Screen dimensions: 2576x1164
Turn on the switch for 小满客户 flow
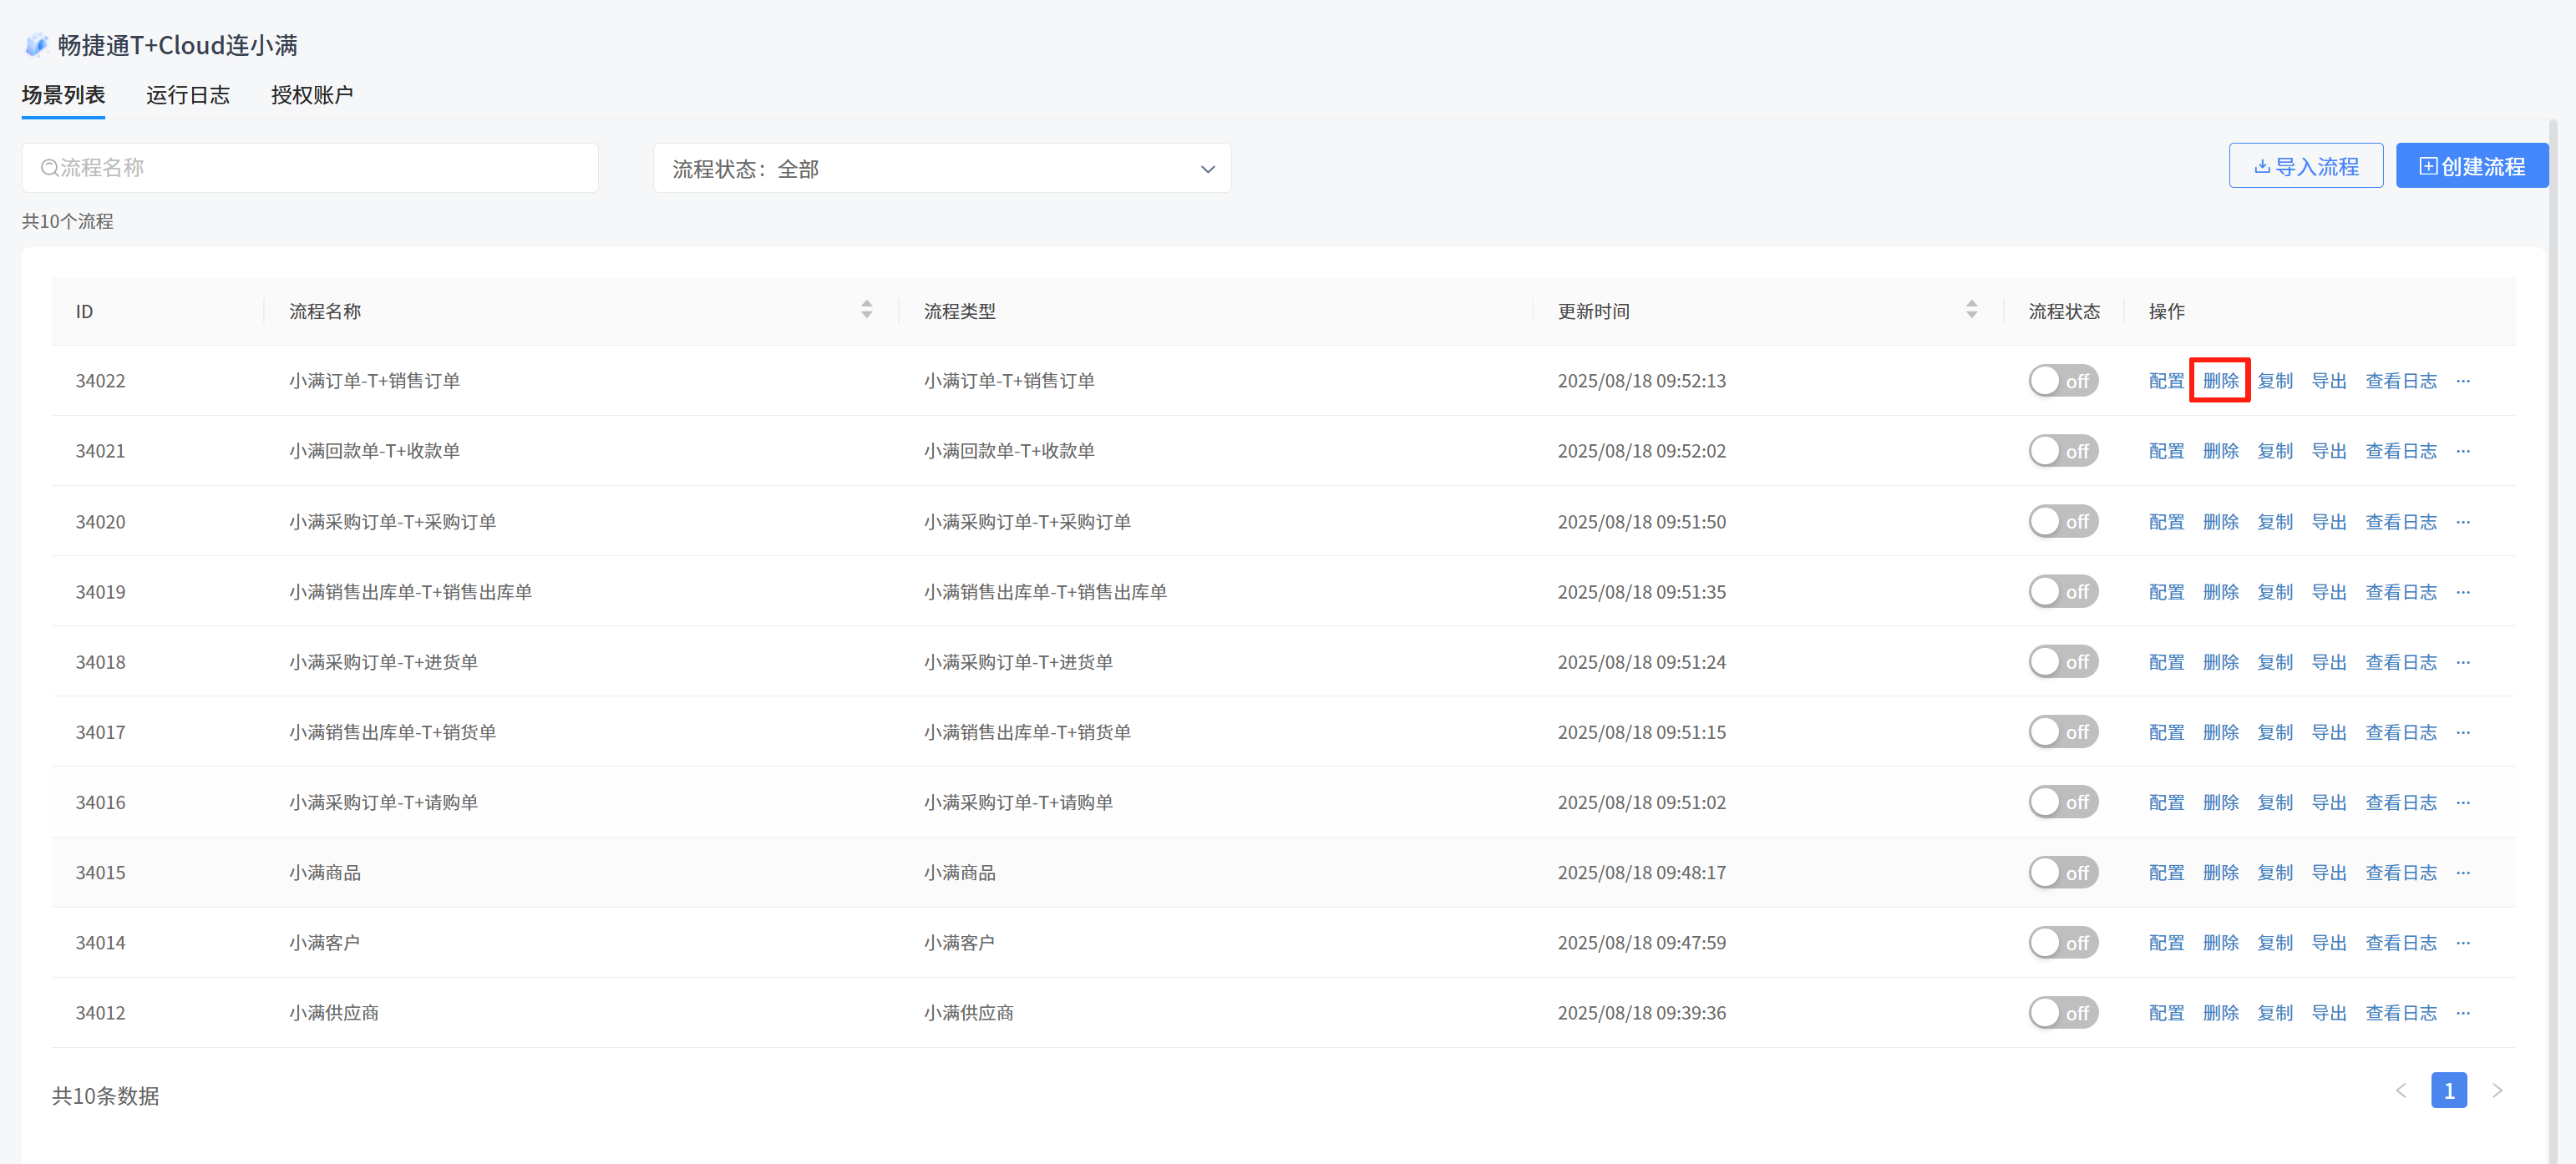pos(2062,943)
